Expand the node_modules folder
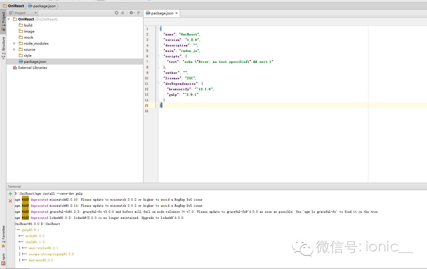 14,43
